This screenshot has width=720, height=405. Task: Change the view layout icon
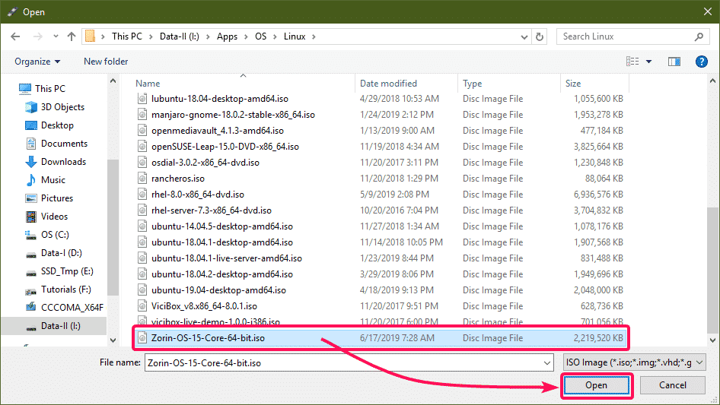point(632,61)
